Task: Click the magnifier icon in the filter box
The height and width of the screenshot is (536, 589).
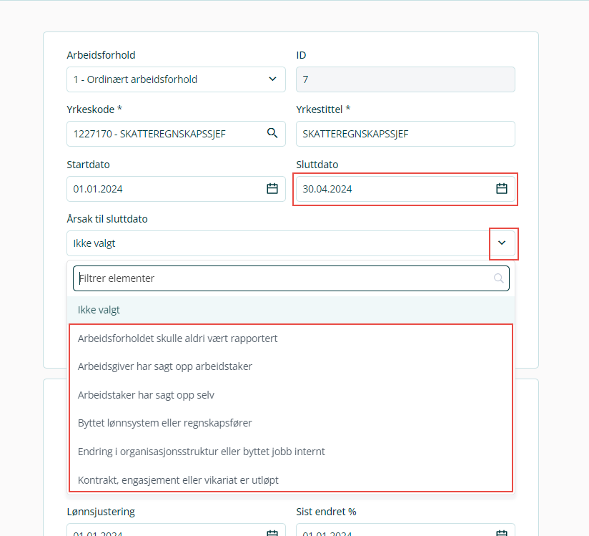Action: pos(499,278)
